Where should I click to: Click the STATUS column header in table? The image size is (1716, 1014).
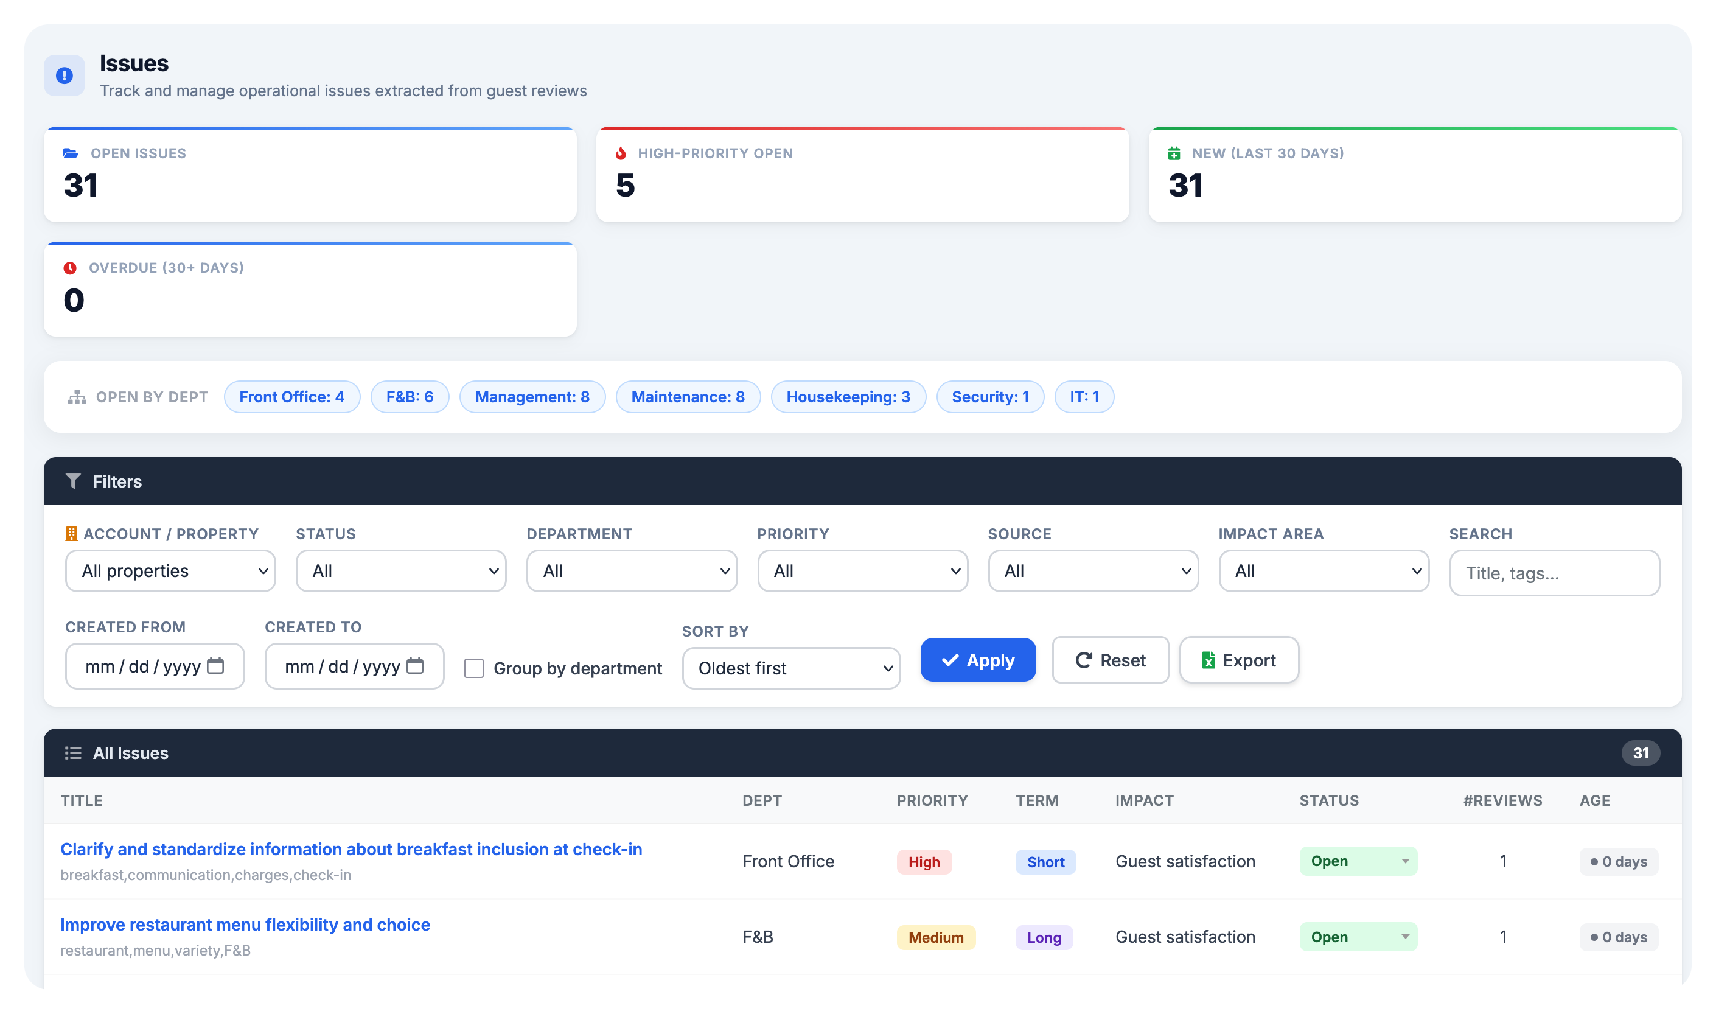coord(1328,801)
